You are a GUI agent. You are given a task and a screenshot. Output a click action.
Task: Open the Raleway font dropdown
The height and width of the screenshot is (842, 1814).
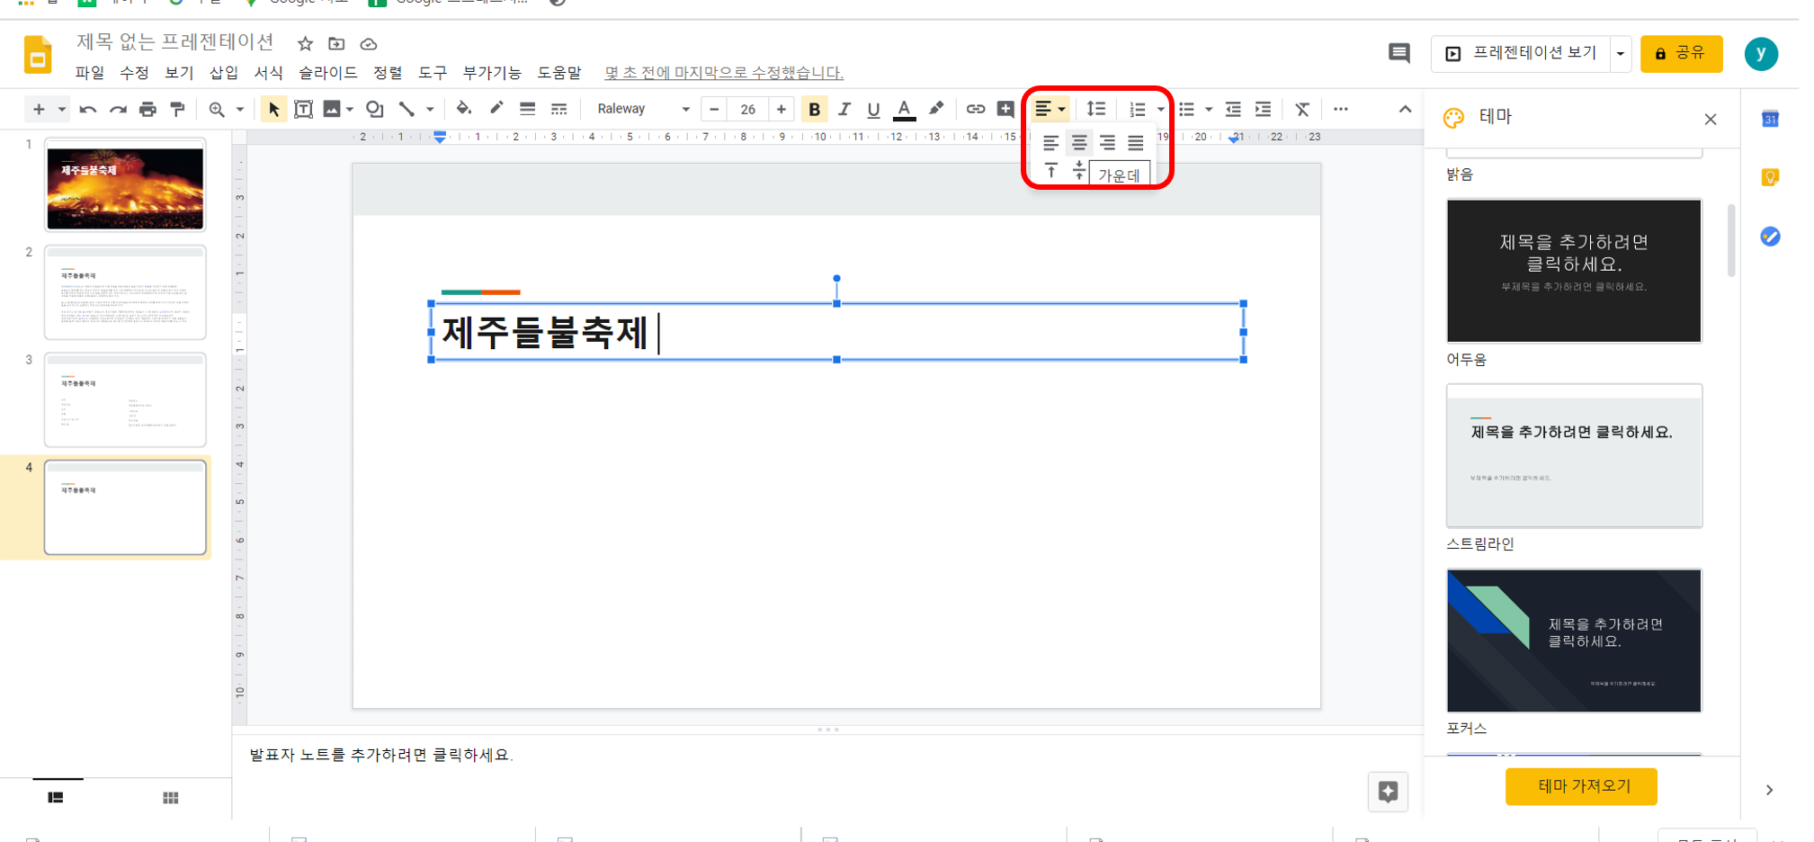642,109
